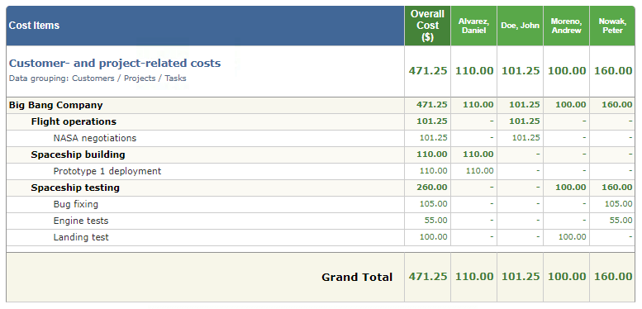Click Landing test value under Moreno, Andrew
Image resolution: width=642 pixels, height=309 pixels.
pos(572,236)
